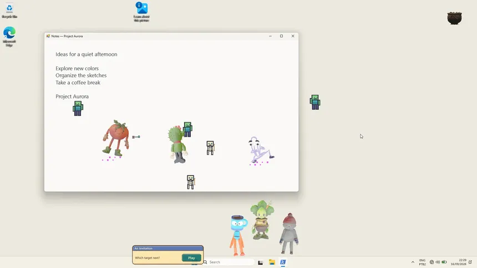Open the network icon in system tray
Viewport: 477px width, 268px height.
(x=432, y=262)
